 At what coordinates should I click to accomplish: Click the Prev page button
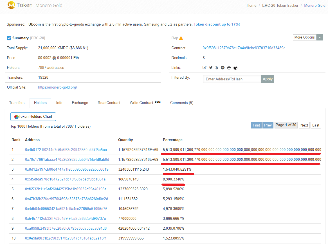[268, 125]
